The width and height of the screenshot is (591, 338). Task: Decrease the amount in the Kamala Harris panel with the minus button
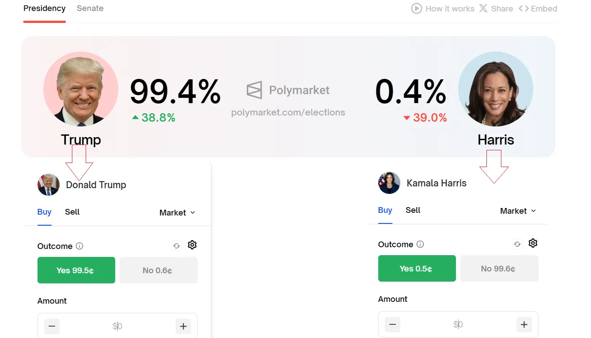(393, 325)
